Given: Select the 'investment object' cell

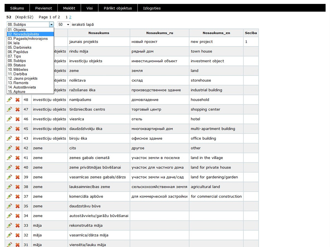Looking at the screenshot, I should 216,61.
